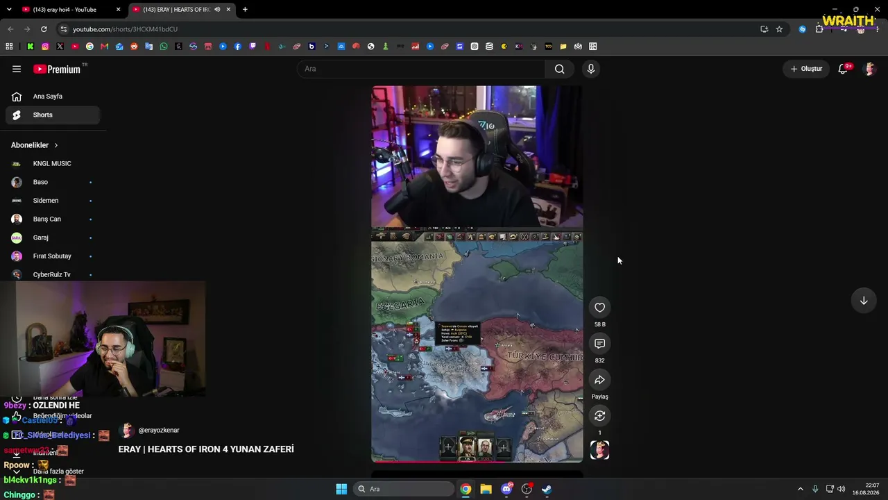Open the Chrome apps grid shortcut
This screenshot has width=888, height=500.
point(9,47)
